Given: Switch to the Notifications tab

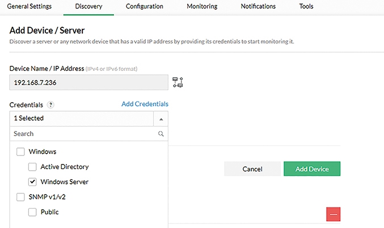Looking at the screenshot, I should 258,6.
